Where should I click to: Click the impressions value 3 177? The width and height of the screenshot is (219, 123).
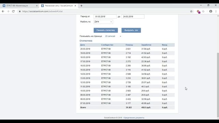pos(128,103)
